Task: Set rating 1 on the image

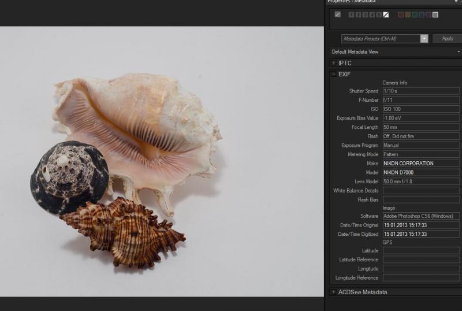Action: (x=351, y=15)
